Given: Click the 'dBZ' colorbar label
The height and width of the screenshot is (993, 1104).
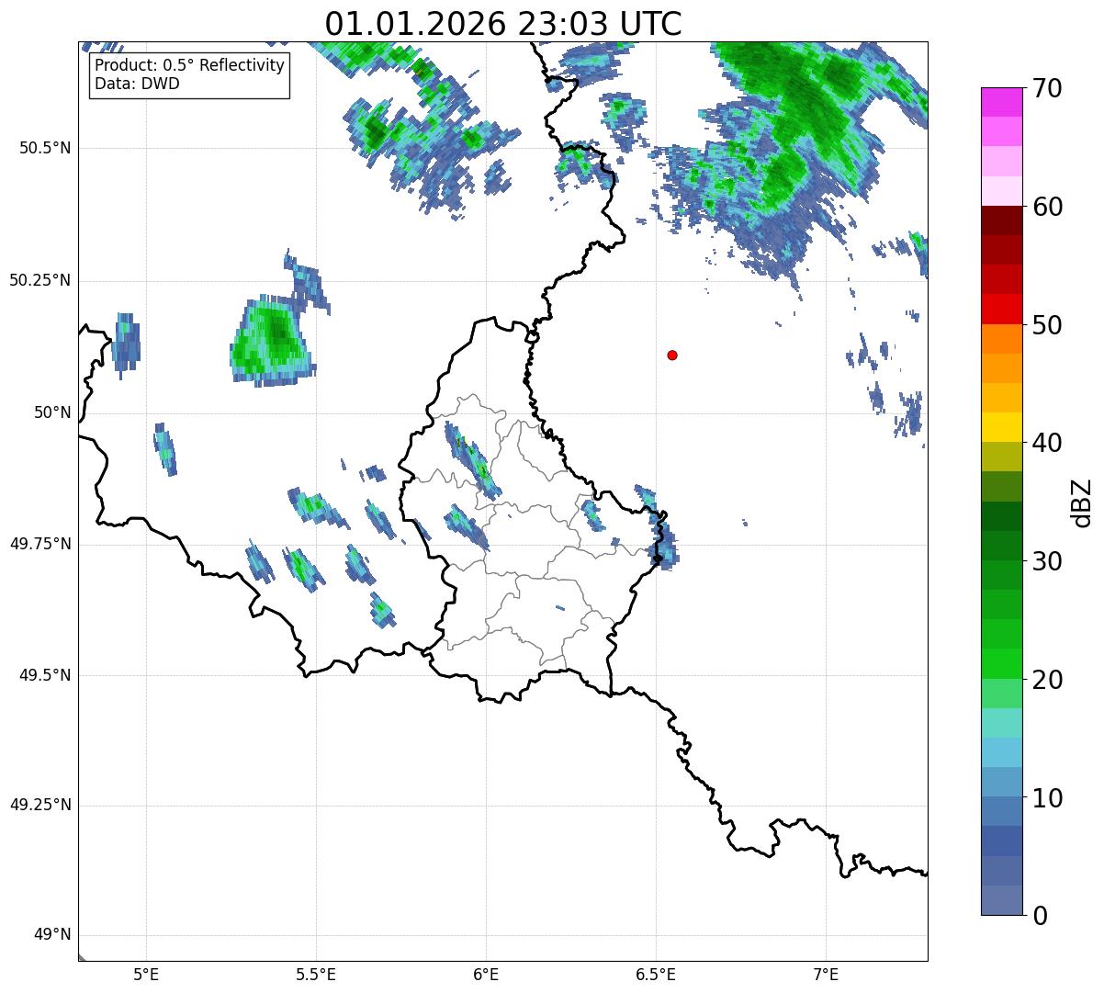Looking at the screenshot, I should pyautogui.click(x=1083, y=502).
